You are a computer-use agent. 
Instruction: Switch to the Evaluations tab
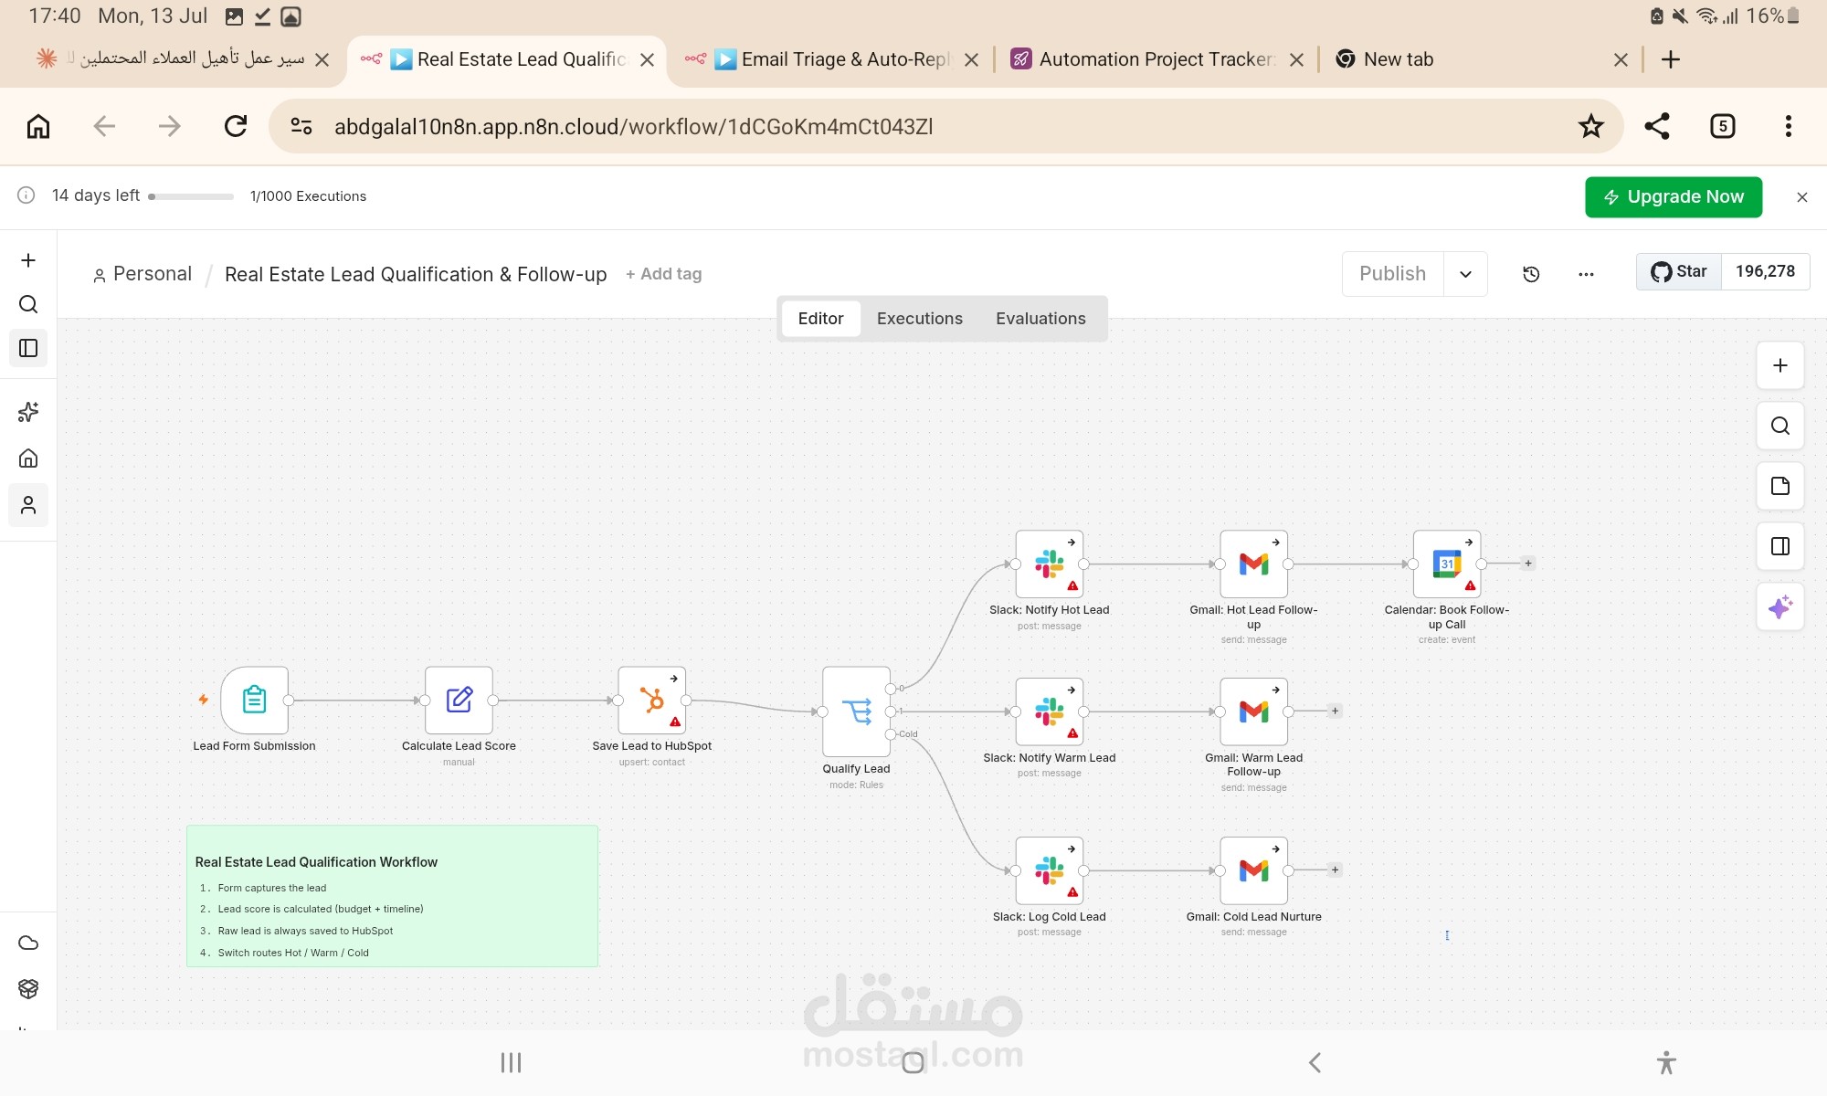[x=1040, y=319]
